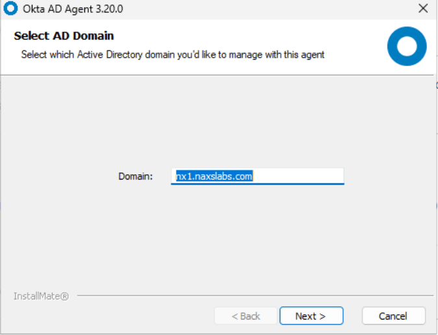Click the Cancel button
438x335 pixels.
pyautogui.click(x=394, y=316)
